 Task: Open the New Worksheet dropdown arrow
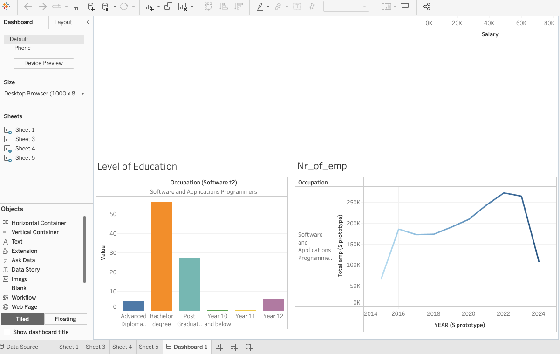click(158, 7)
